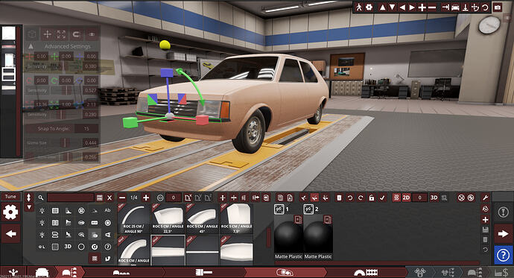Zoom in with top toolbar plus
Screen dimensions: 514x278
click(422, 7)
